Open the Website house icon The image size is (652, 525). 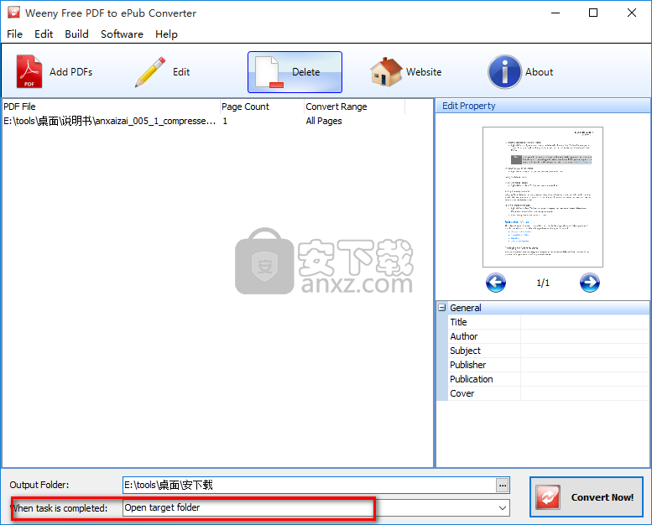[386, 72]
